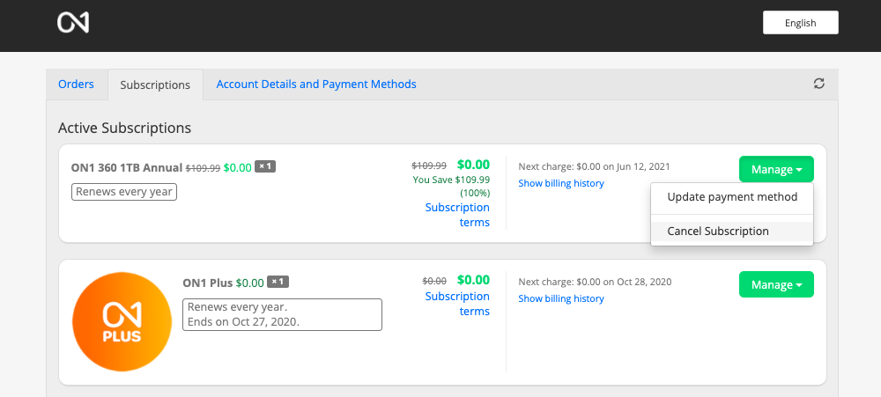Open Subscription terms for ON1 360 1TB Annual
Screen dimensions: 881x397
457,215
